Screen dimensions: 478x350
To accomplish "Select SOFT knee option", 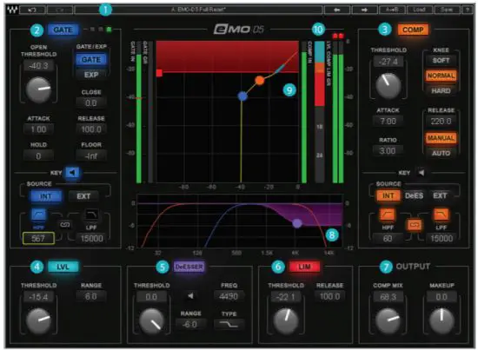I will (441, 60).
